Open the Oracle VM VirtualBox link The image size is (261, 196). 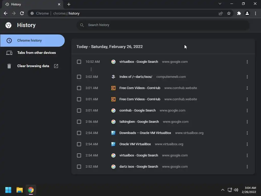[x=135, y=144]
